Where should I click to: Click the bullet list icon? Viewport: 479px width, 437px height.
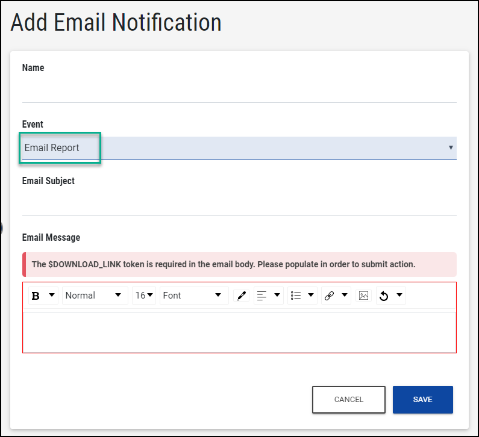coord(296,296)
